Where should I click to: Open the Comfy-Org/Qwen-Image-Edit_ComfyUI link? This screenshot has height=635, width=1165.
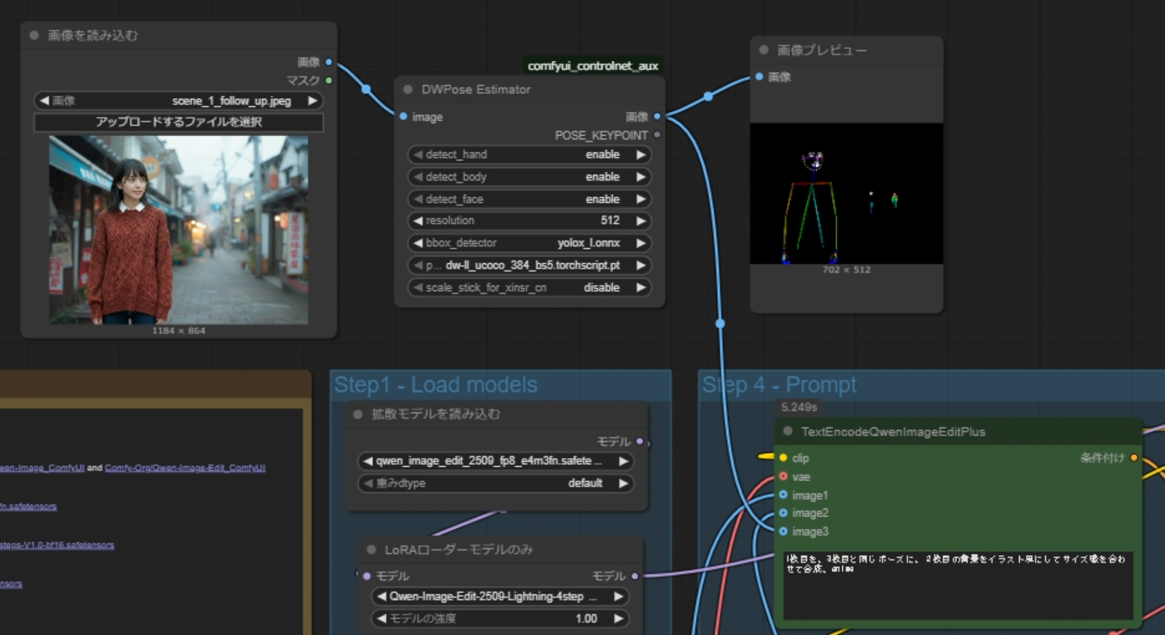pyautogui.click(x=185, y=468)
